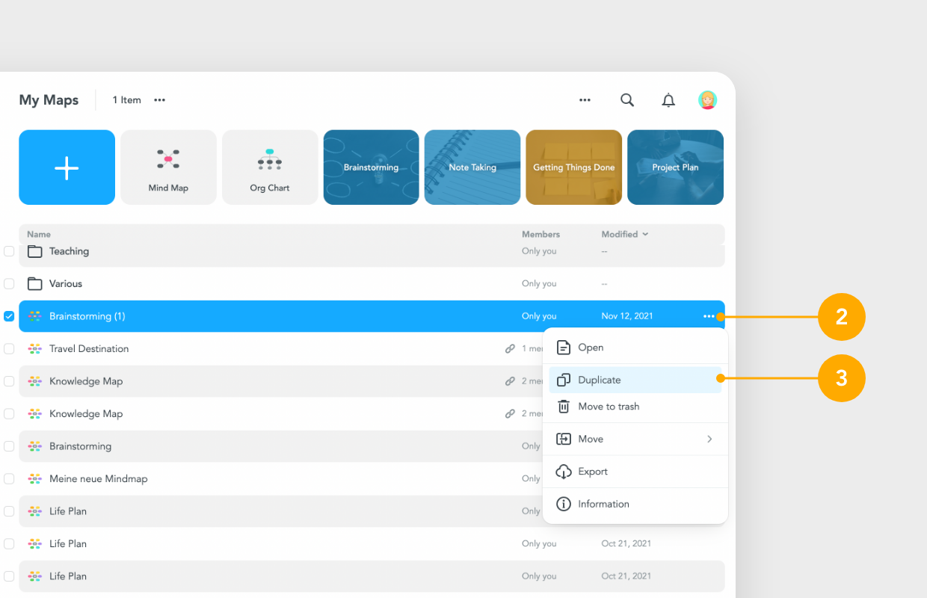Click the Various folder icon
Viewport: 927px width, 598px height.
coord(34,284)
